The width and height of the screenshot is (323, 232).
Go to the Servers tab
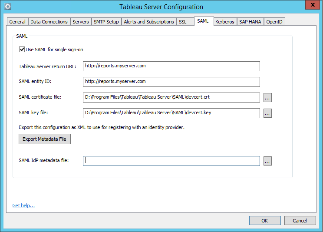point(81,22)
